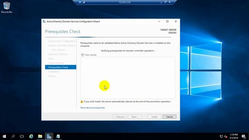
Task: Click the Cancel button
Action: tap(169, 117)
